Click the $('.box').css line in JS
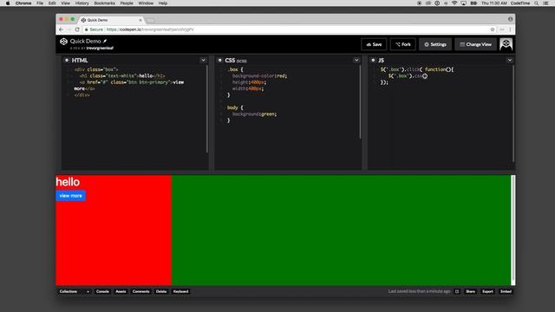 [x=408, y=75]
